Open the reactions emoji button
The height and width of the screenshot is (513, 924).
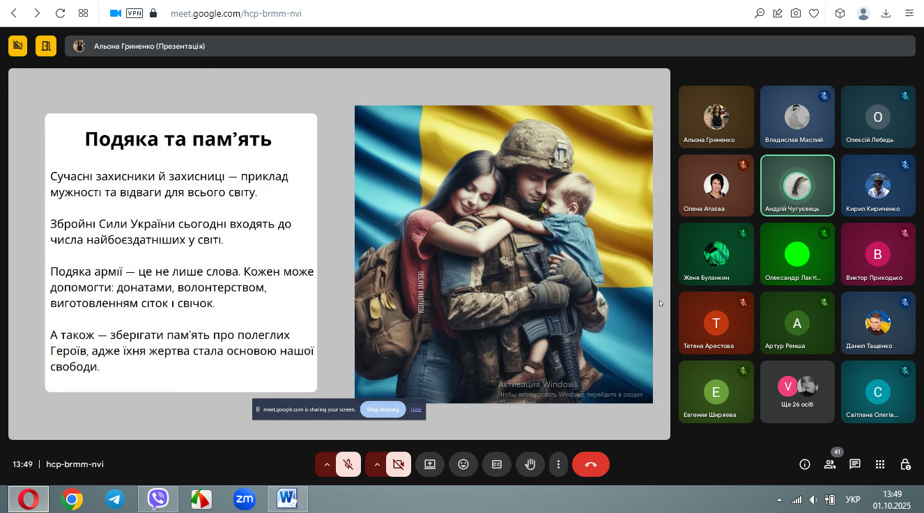tap(463, 464)
